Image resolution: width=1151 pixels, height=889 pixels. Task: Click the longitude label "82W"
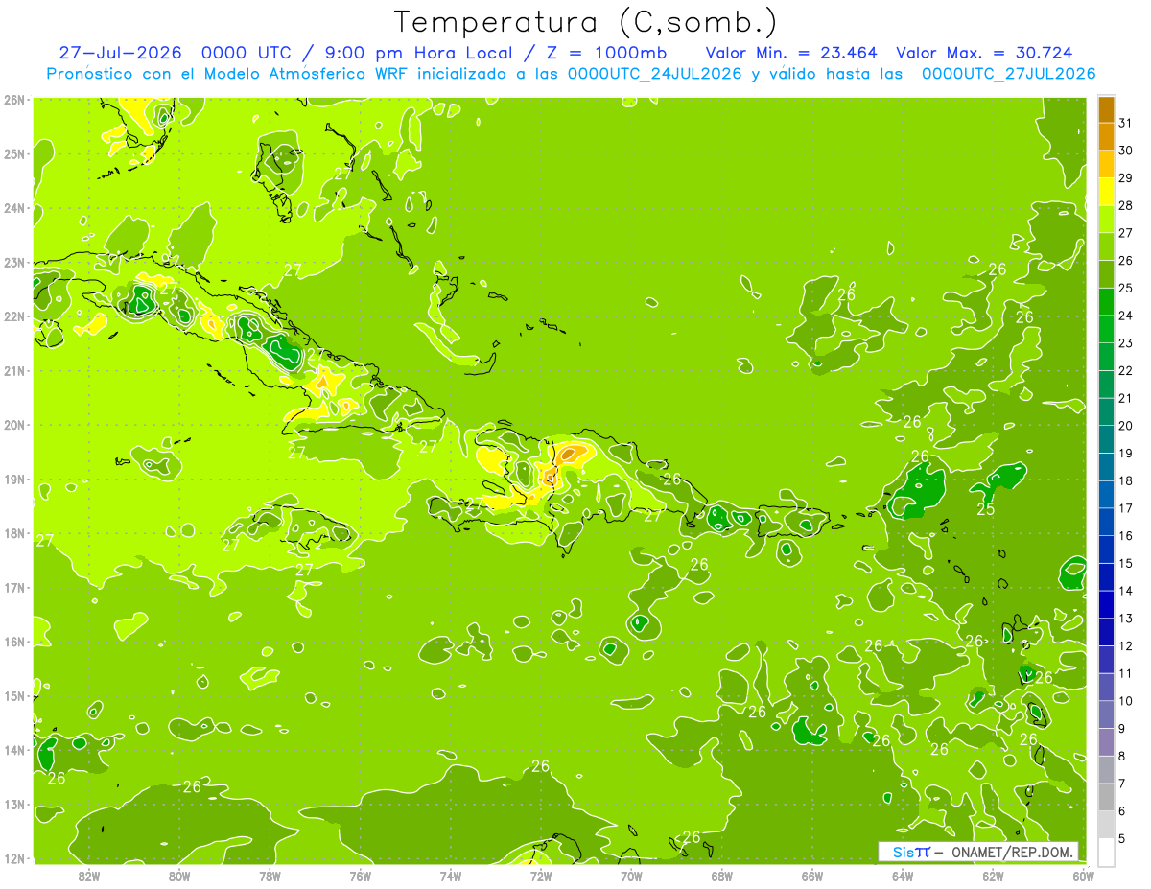point(89,876)
